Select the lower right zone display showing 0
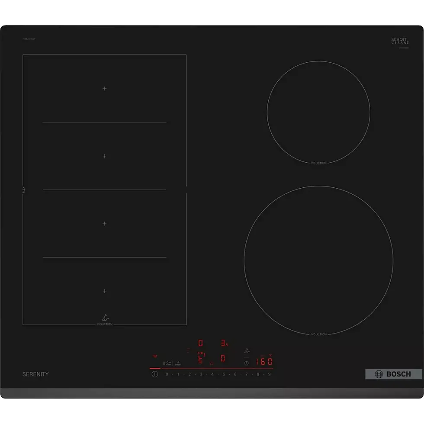Screen dimensions: 424x424 point(222,358)
